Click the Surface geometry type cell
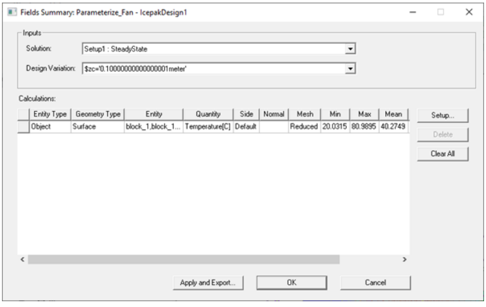486x307 pixels. (x=98, y=127)
